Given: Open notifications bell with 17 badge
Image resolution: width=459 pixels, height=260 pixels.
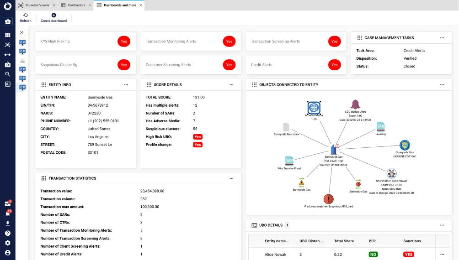Looking at the screenshot, I should coord(8,213).
